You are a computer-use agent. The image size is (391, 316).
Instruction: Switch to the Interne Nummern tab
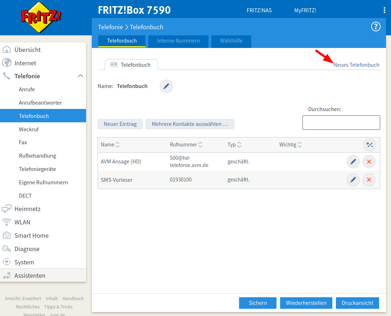point(178,41)
